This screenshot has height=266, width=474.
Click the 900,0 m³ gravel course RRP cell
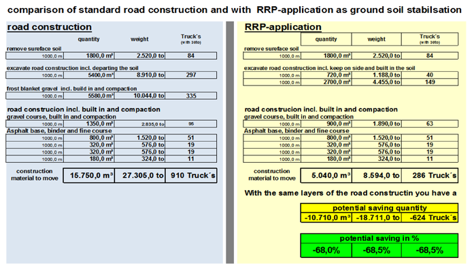click(326, 123)
